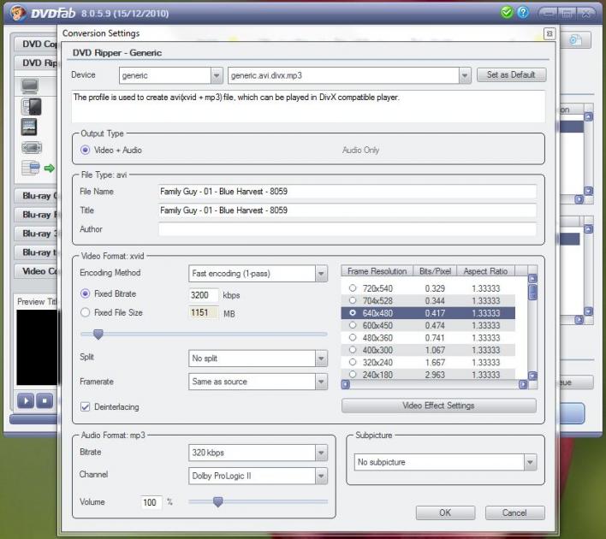Open the Video Converter section in sidebar
606x539 pixels.
pos(36,271)
